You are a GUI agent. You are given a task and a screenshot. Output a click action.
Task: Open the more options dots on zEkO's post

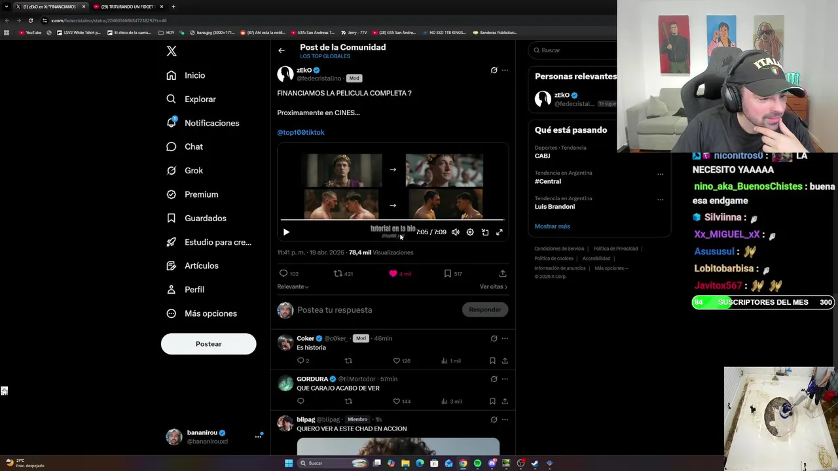pos(505,70)
